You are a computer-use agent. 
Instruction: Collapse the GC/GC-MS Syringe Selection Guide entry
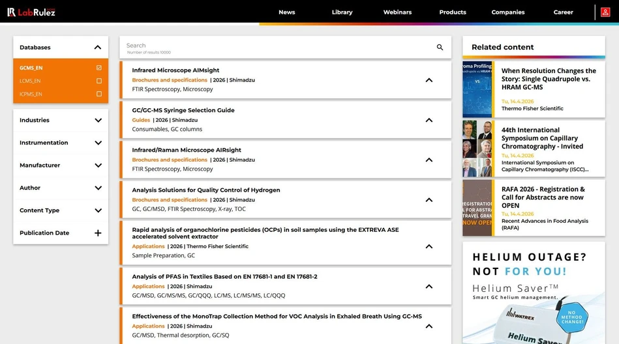[x=429, y=120]
